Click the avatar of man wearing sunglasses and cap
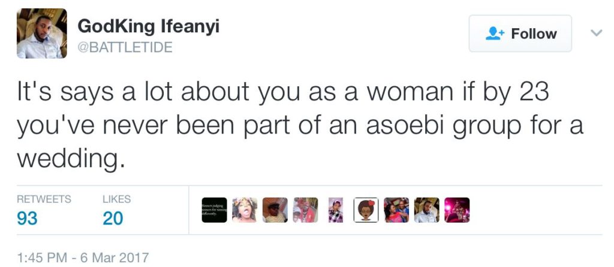Viewport: 614px width, 267px height. coord(275,210)
